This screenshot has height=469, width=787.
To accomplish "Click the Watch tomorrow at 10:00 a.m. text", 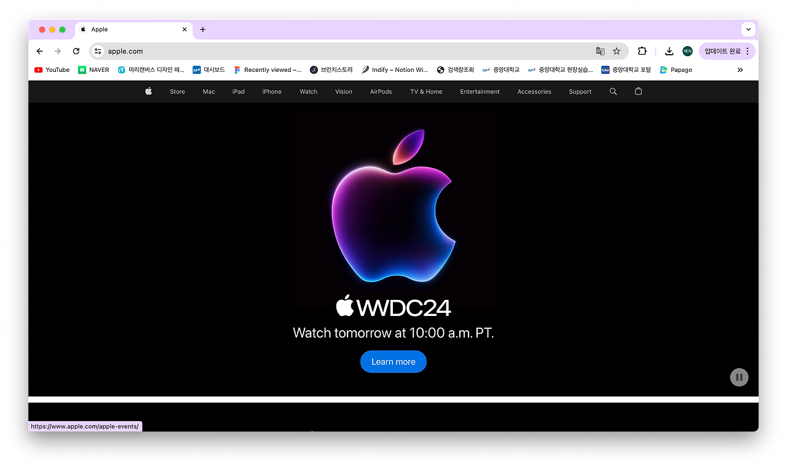I will pyautogui.click(x=393, y=333).
